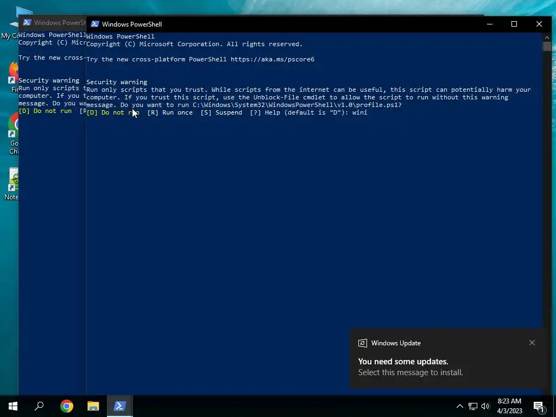Screen dimensions: 556x417
Task: Click the background PowerShell window title icon
Action: (x=27, y=23)
